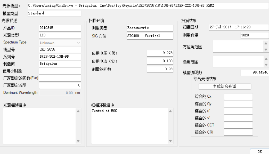Click the 生成综合光谱 button

point(224,87)
